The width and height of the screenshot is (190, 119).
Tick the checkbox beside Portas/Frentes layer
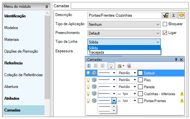tap(140, 101)
